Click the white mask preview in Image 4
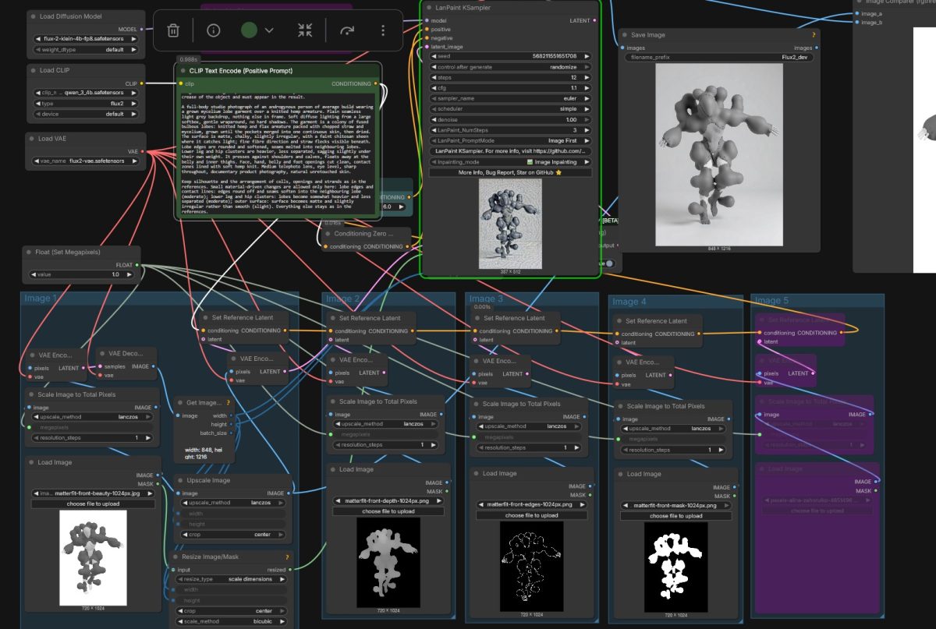 (x=675, y=566)
